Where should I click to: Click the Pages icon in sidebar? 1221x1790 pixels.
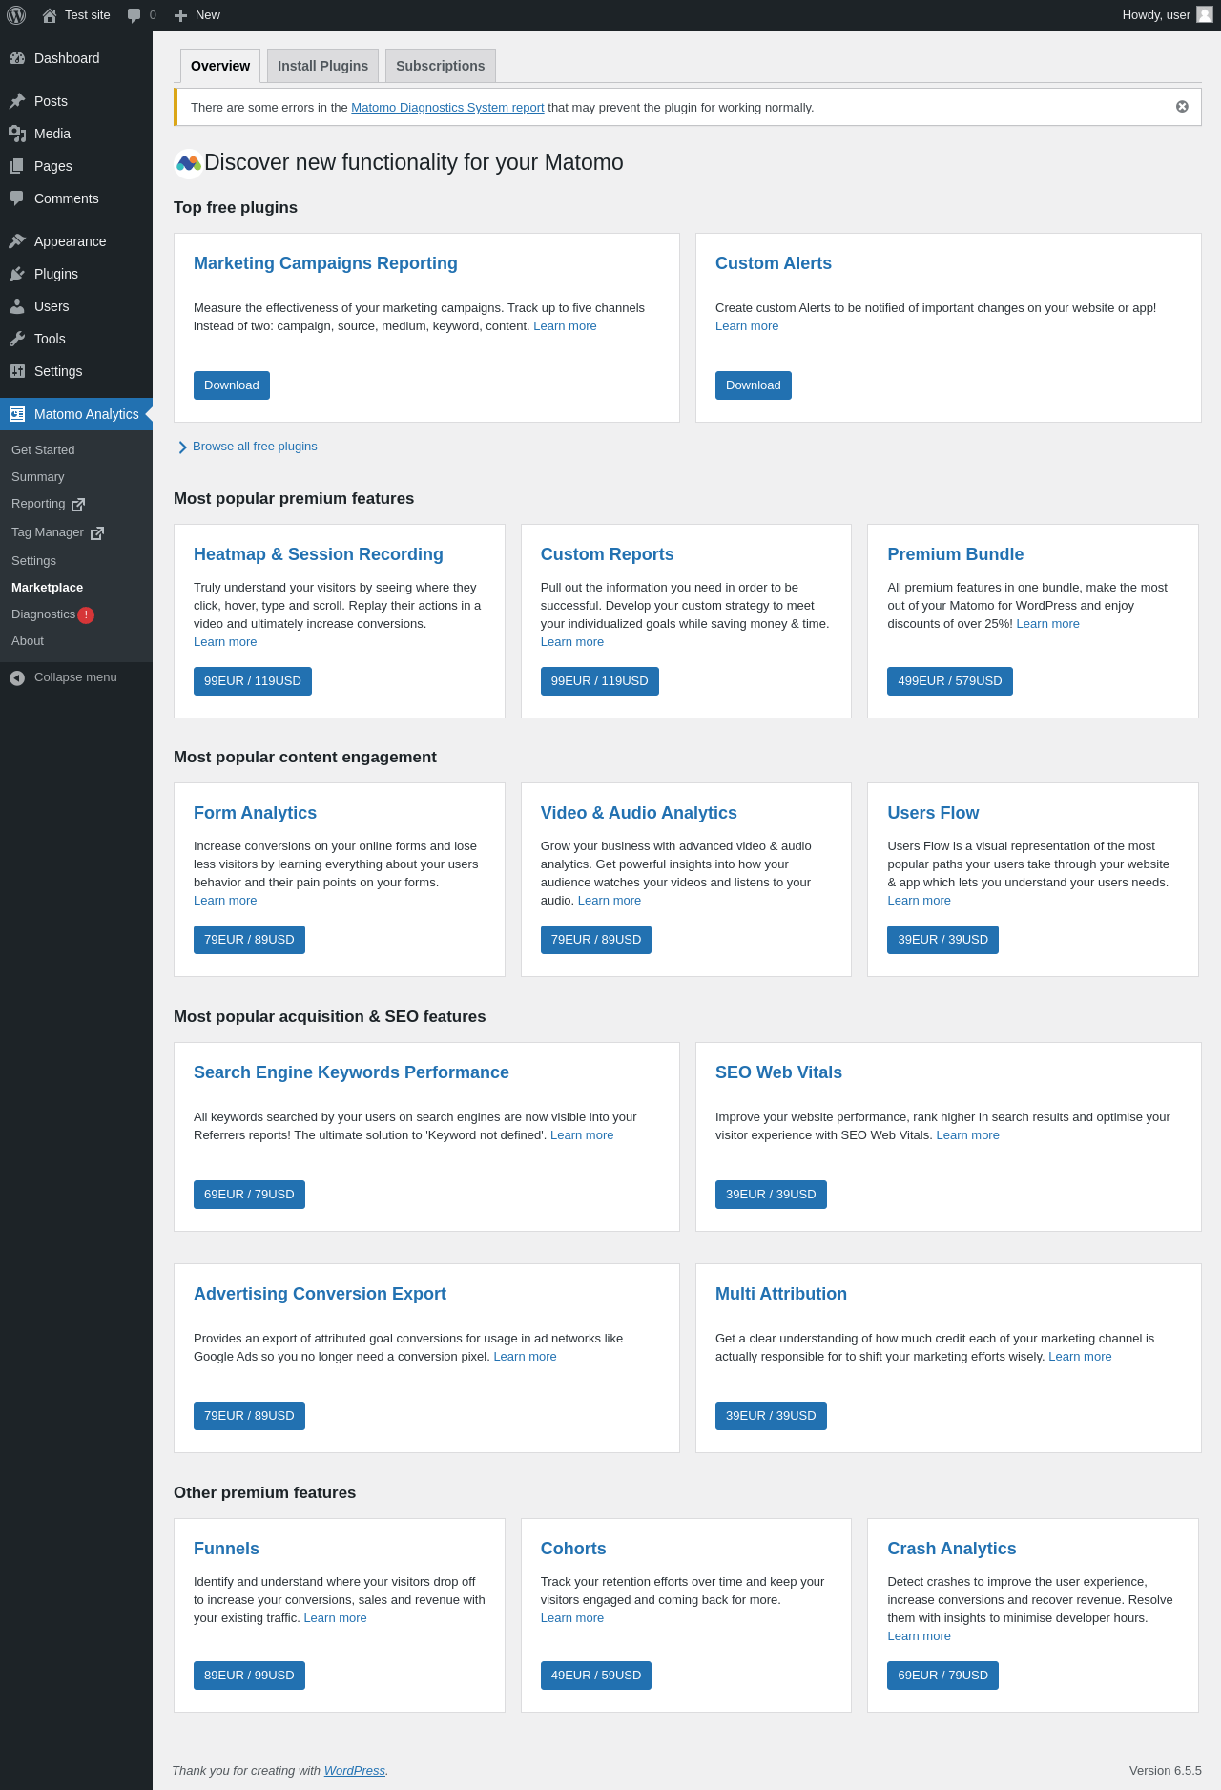(x=17, y=166)
